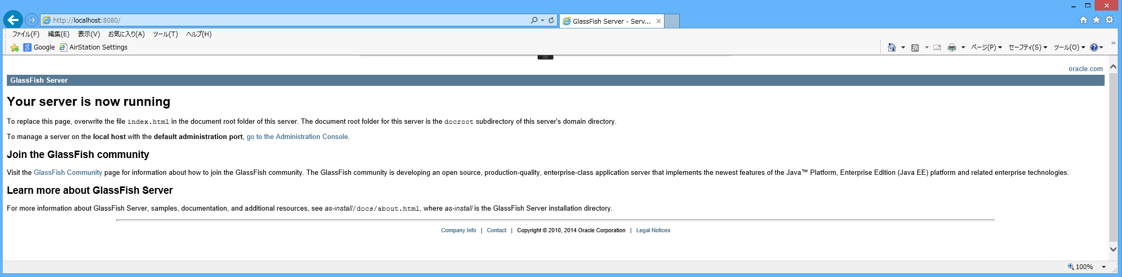The image size is (1122, 277).
Task: Click Add to Favorites bar star icon
Action: [15, 47]
